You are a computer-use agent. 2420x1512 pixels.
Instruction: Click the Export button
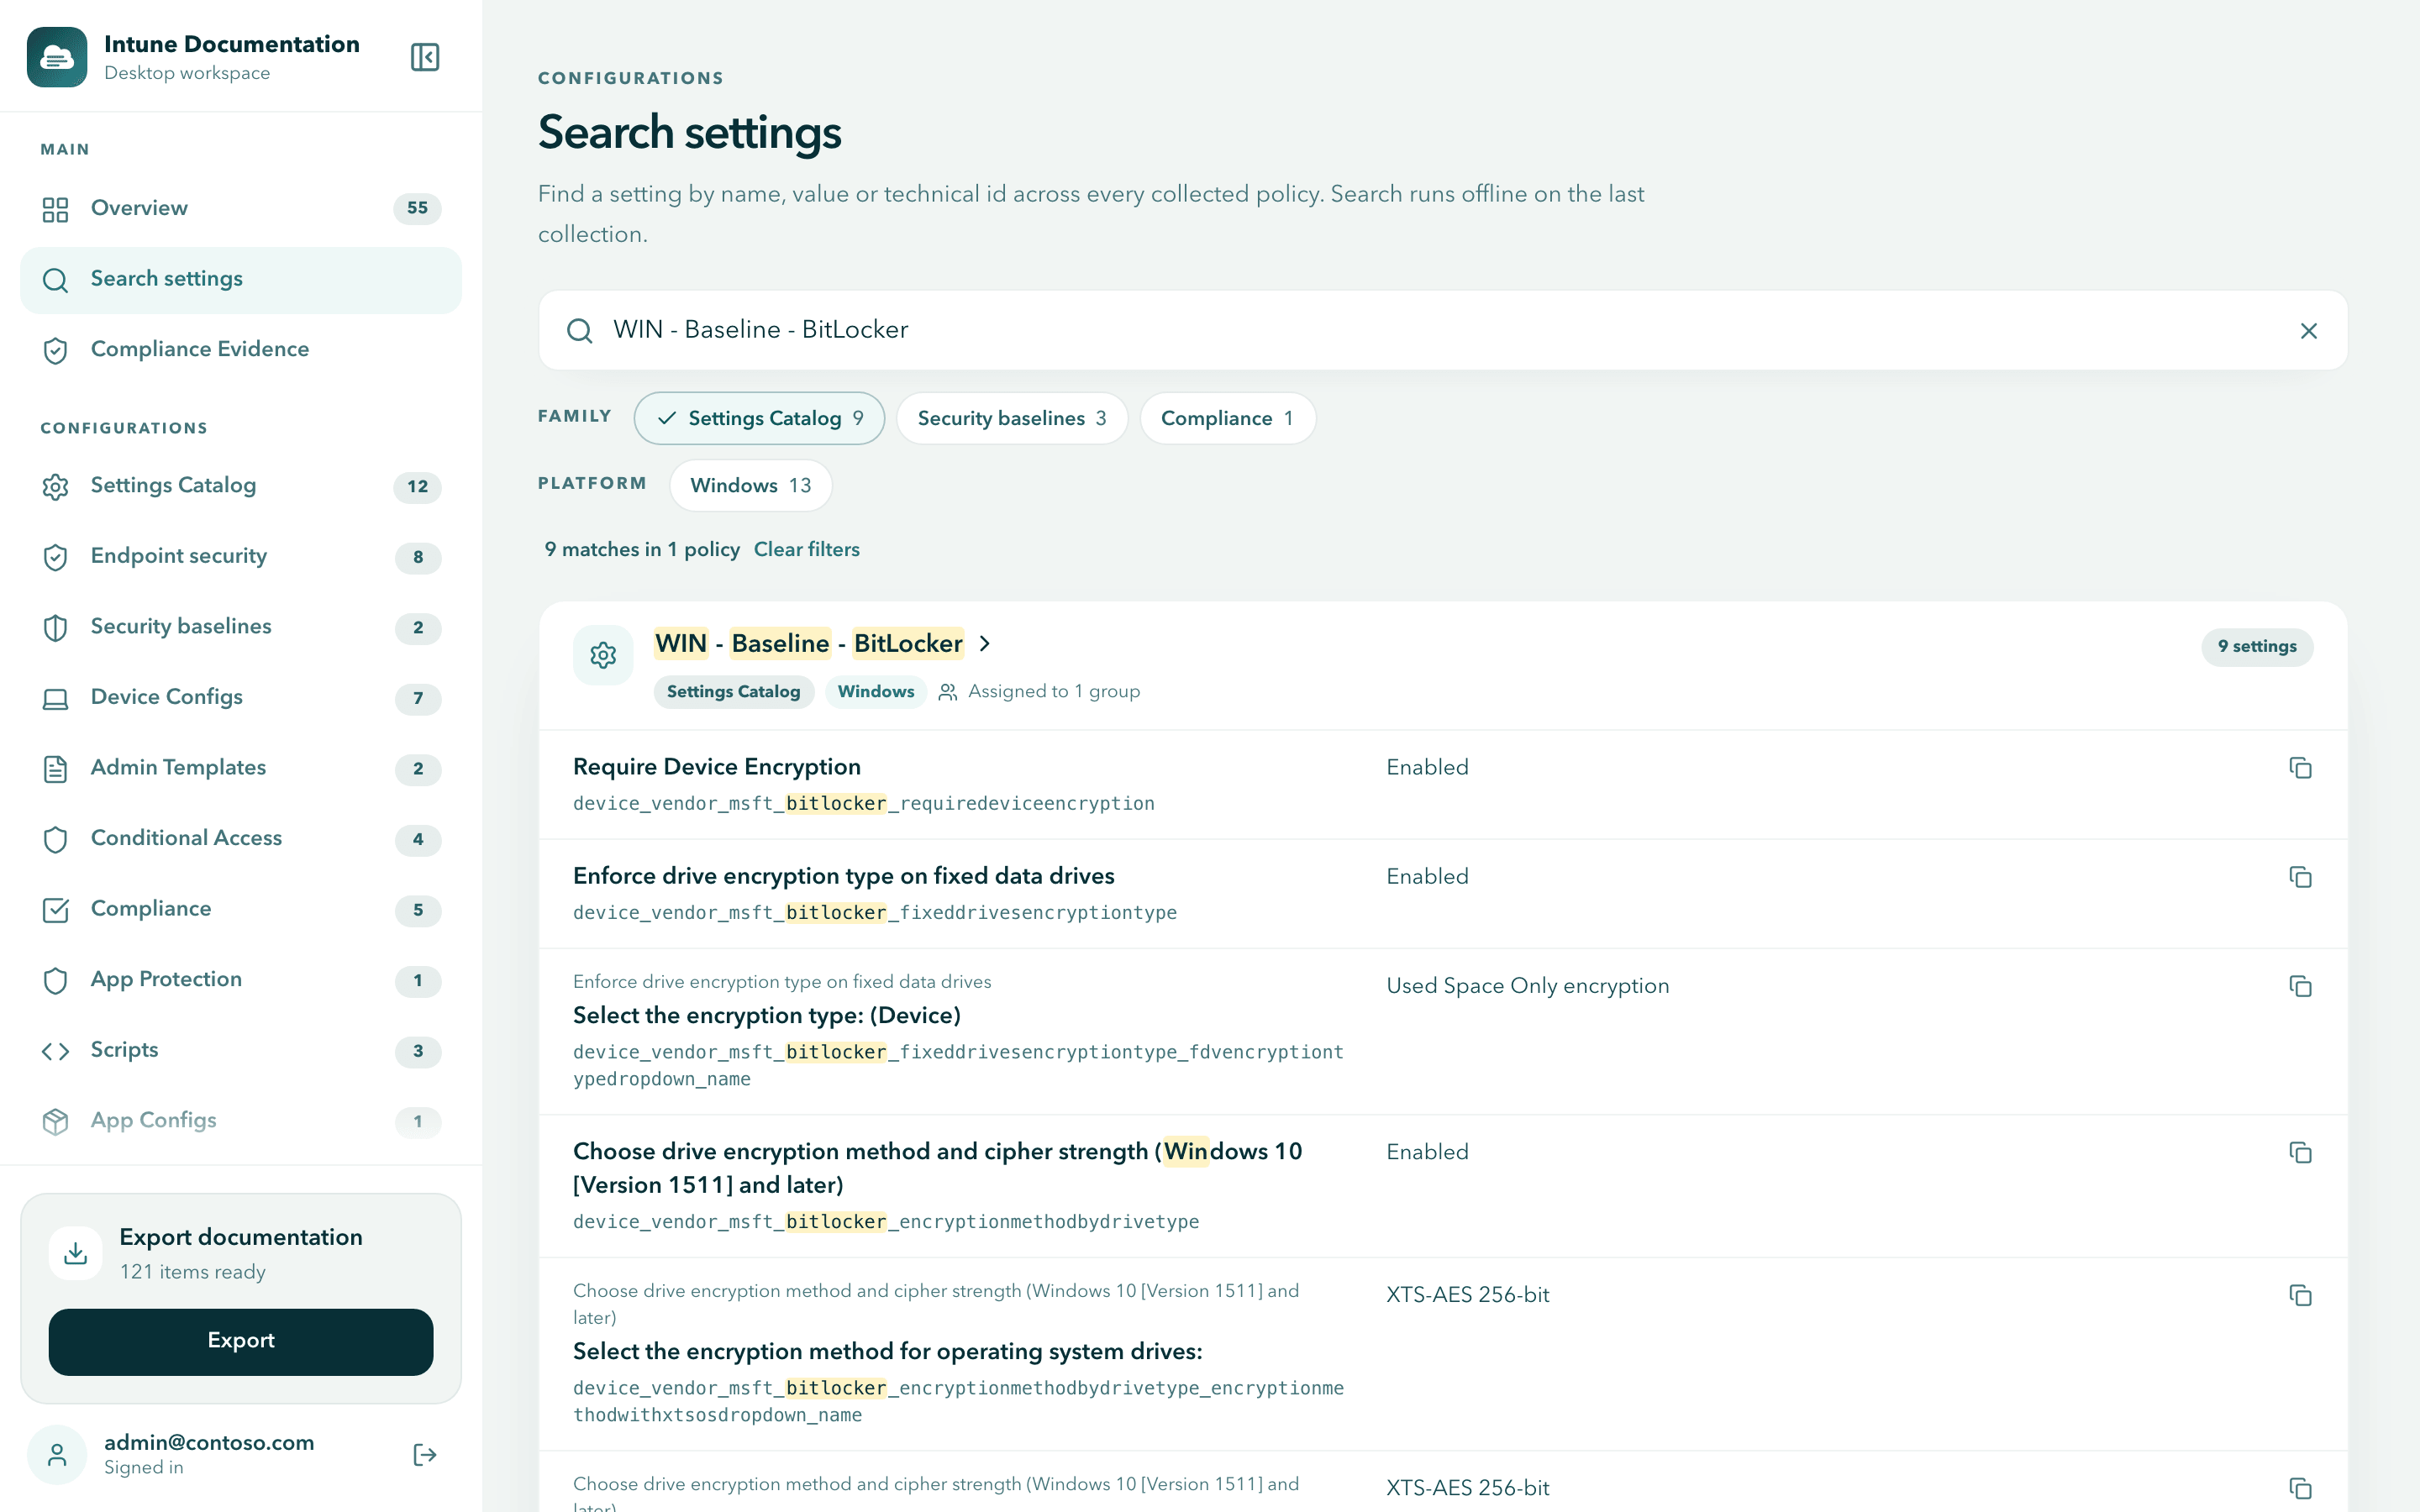pos(241,1341)
